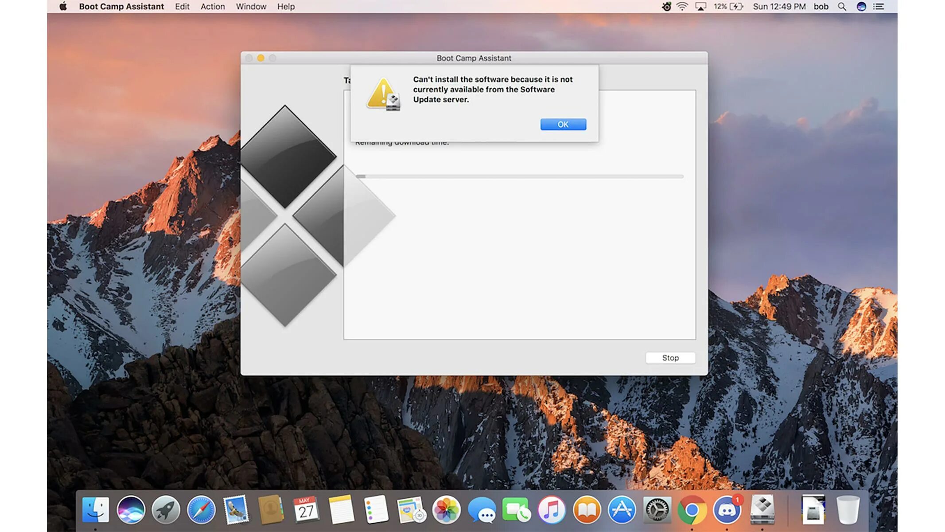Open Google Chrome from the Dock
This screenshot has height=532, width=945.
692,510
